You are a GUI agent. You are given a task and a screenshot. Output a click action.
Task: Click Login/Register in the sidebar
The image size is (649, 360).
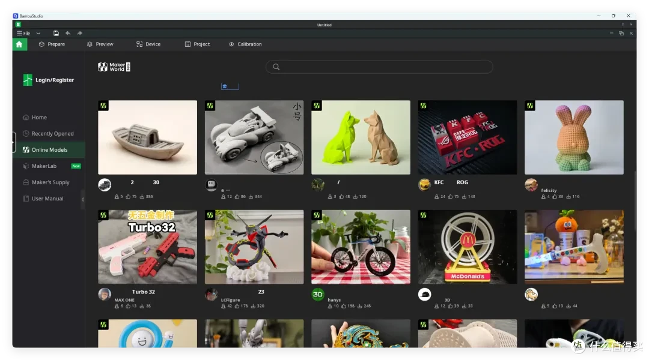(49, 80)
